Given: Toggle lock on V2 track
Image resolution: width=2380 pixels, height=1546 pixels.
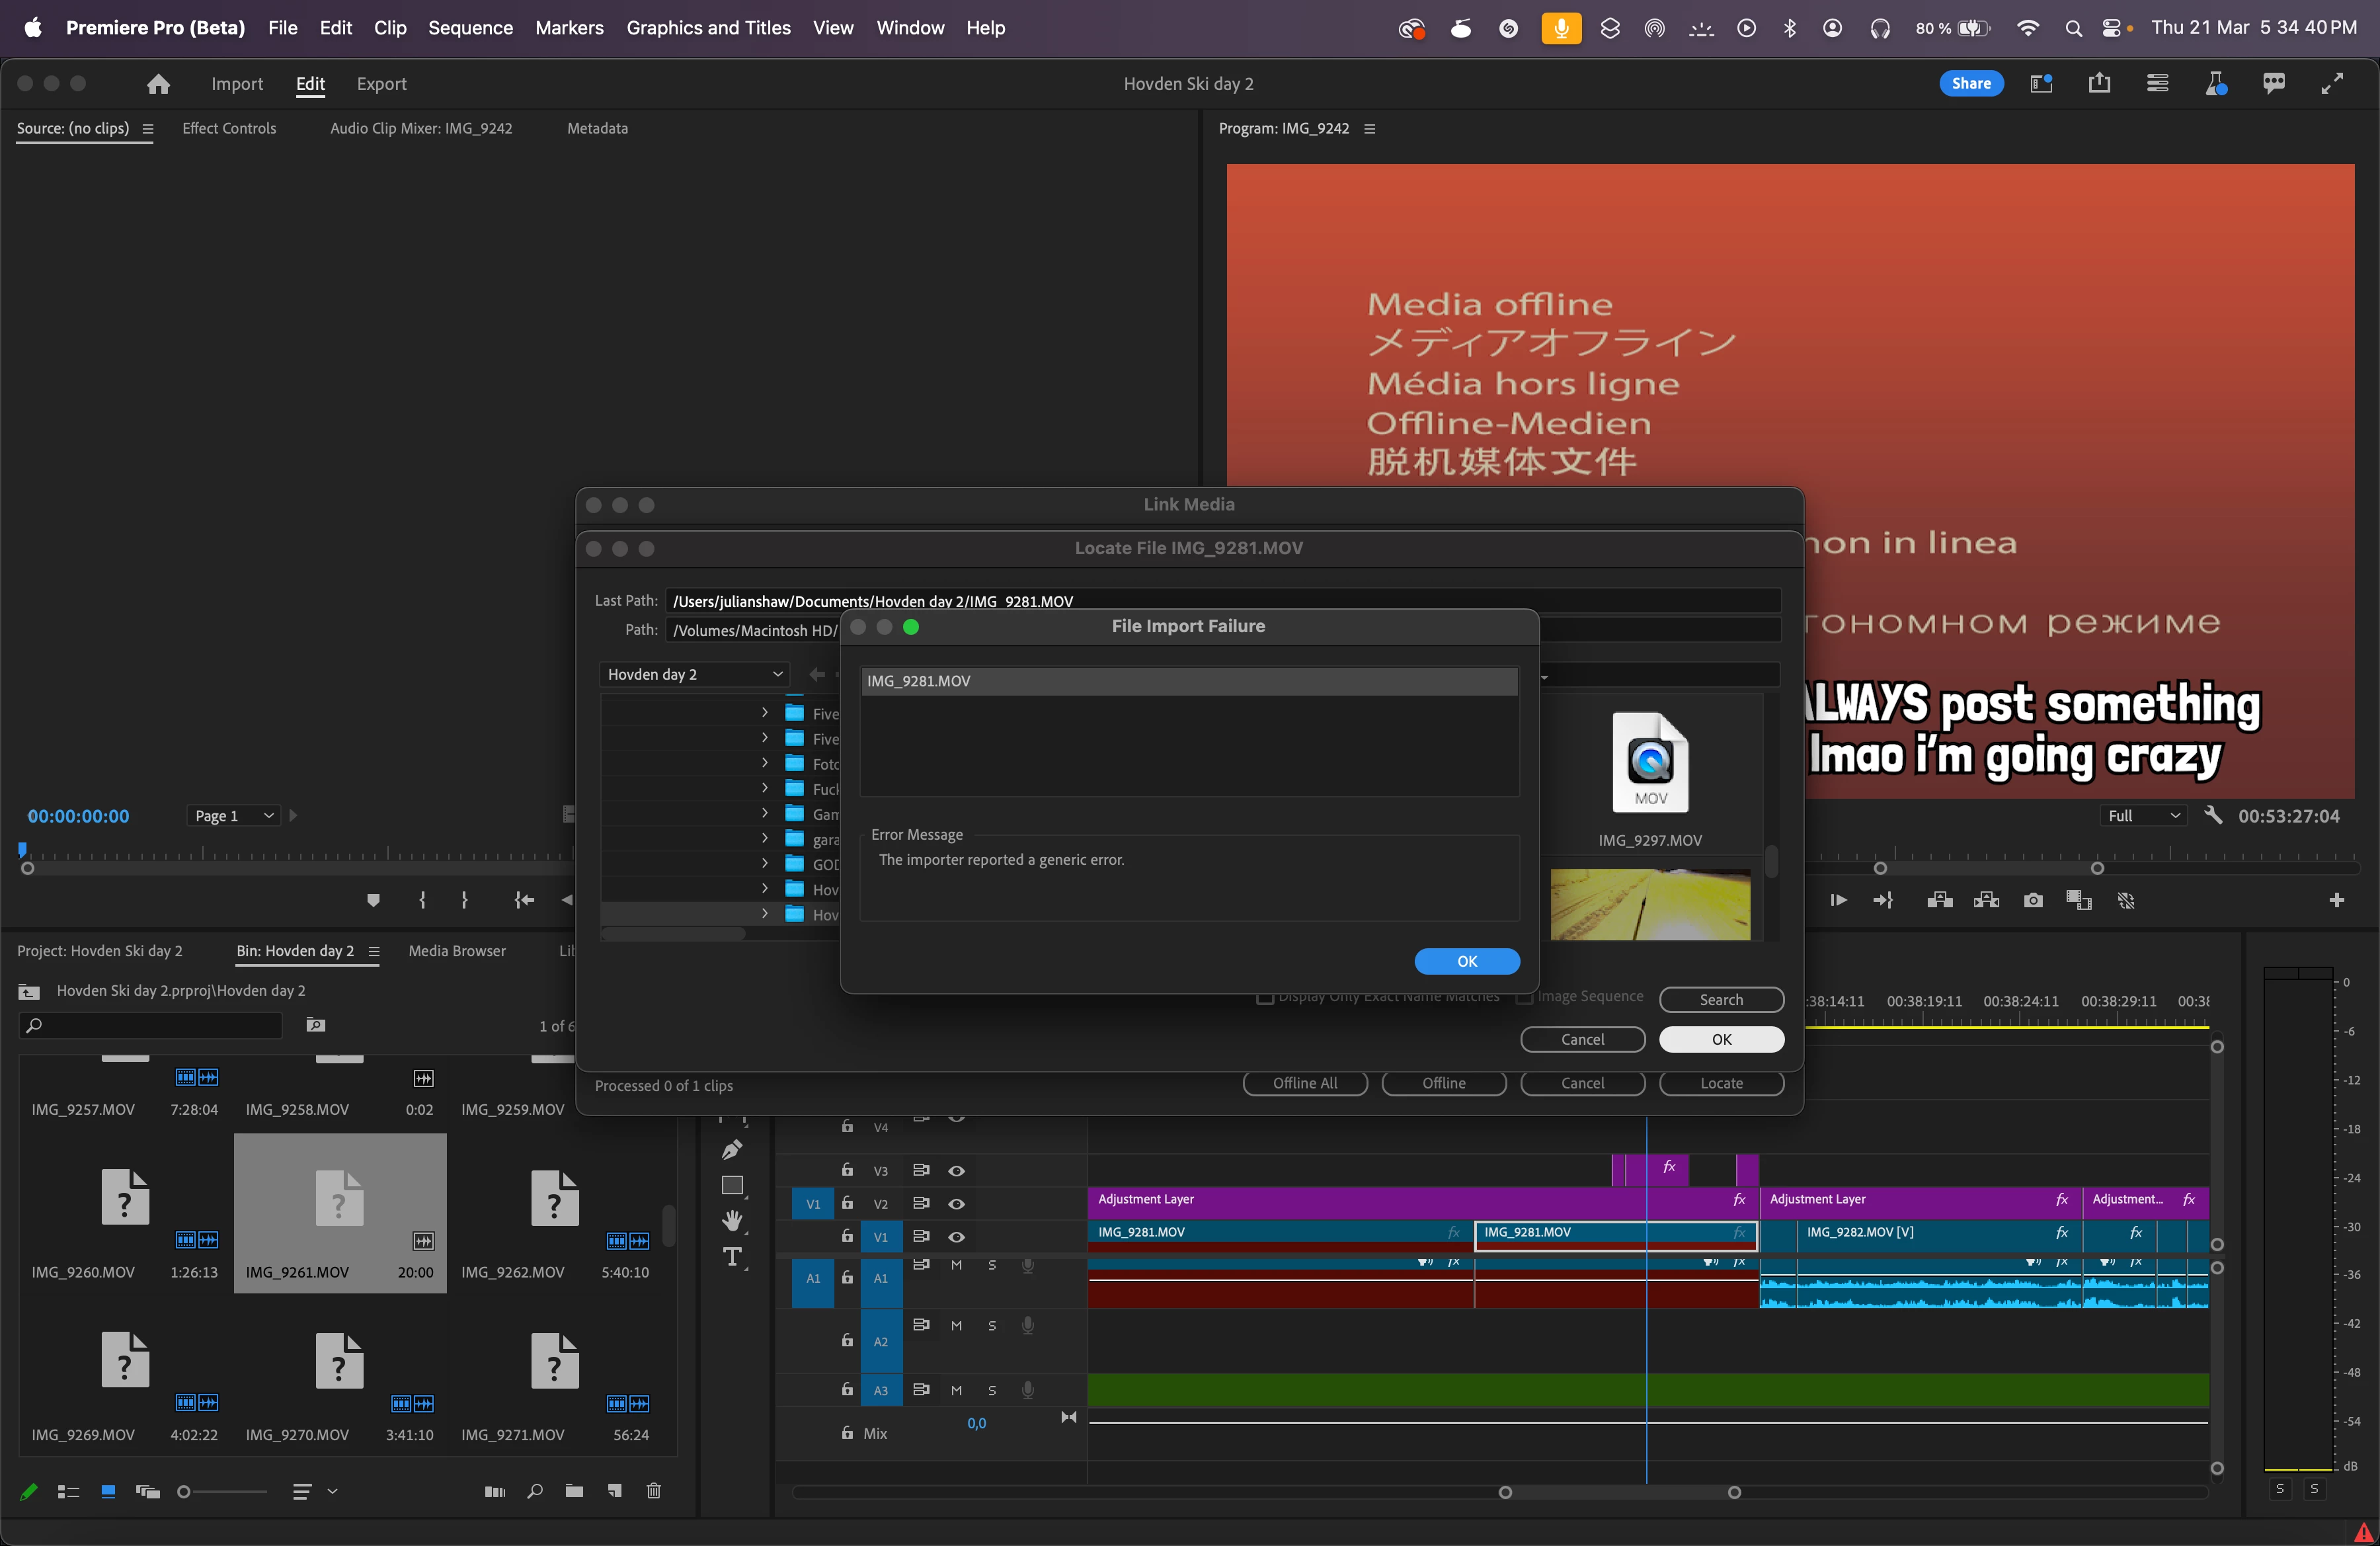Looking at the screenshot, I should pyautogui.click(x=847, y=1203).
